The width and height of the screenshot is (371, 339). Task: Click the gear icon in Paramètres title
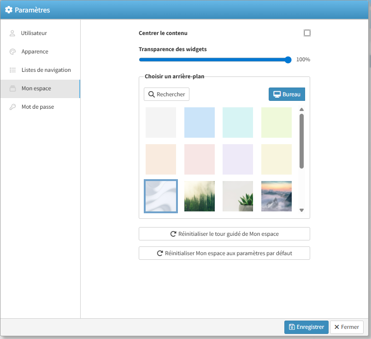coord(8,10)
